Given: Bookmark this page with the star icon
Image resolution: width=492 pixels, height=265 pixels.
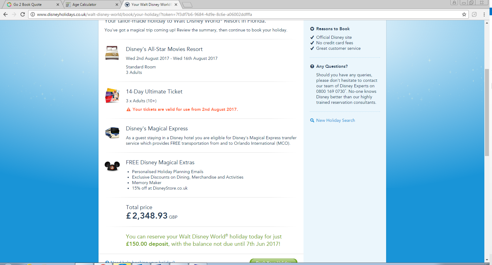Looking at the screenshot, I should pos(464,14).
